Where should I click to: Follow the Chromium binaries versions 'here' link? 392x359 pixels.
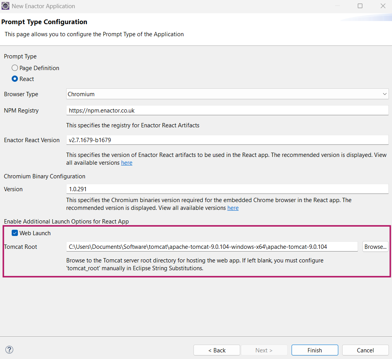click(x=233, y=208)
